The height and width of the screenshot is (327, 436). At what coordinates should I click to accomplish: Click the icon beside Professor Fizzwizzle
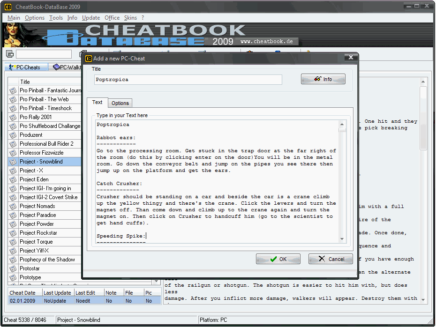(x=13, y=153)
